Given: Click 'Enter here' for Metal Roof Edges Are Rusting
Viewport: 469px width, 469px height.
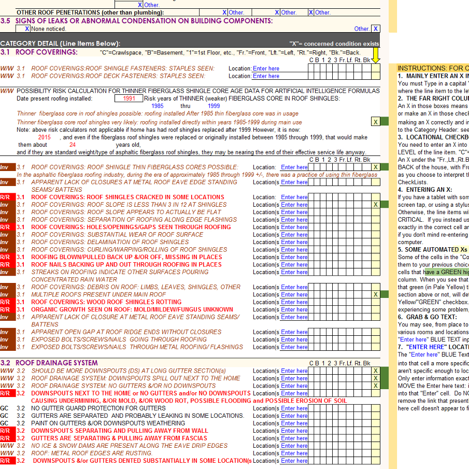Looking at the screenshot, I should (294, 453).
